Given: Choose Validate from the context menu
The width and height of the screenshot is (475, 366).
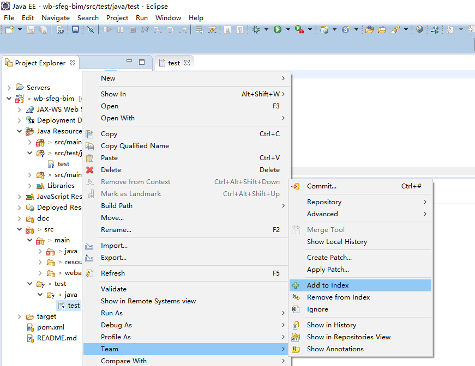Looking at the screenshot, I should coord(186,289).
